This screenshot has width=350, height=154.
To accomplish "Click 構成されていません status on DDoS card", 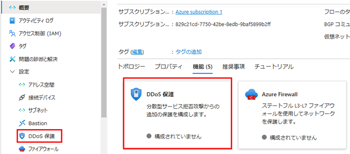I will click(x=178, y=137).
